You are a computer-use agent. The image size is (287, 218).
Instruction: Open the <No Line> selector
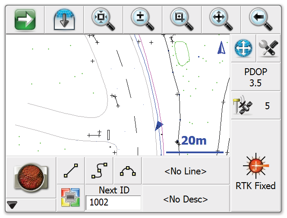coord(186,171)
